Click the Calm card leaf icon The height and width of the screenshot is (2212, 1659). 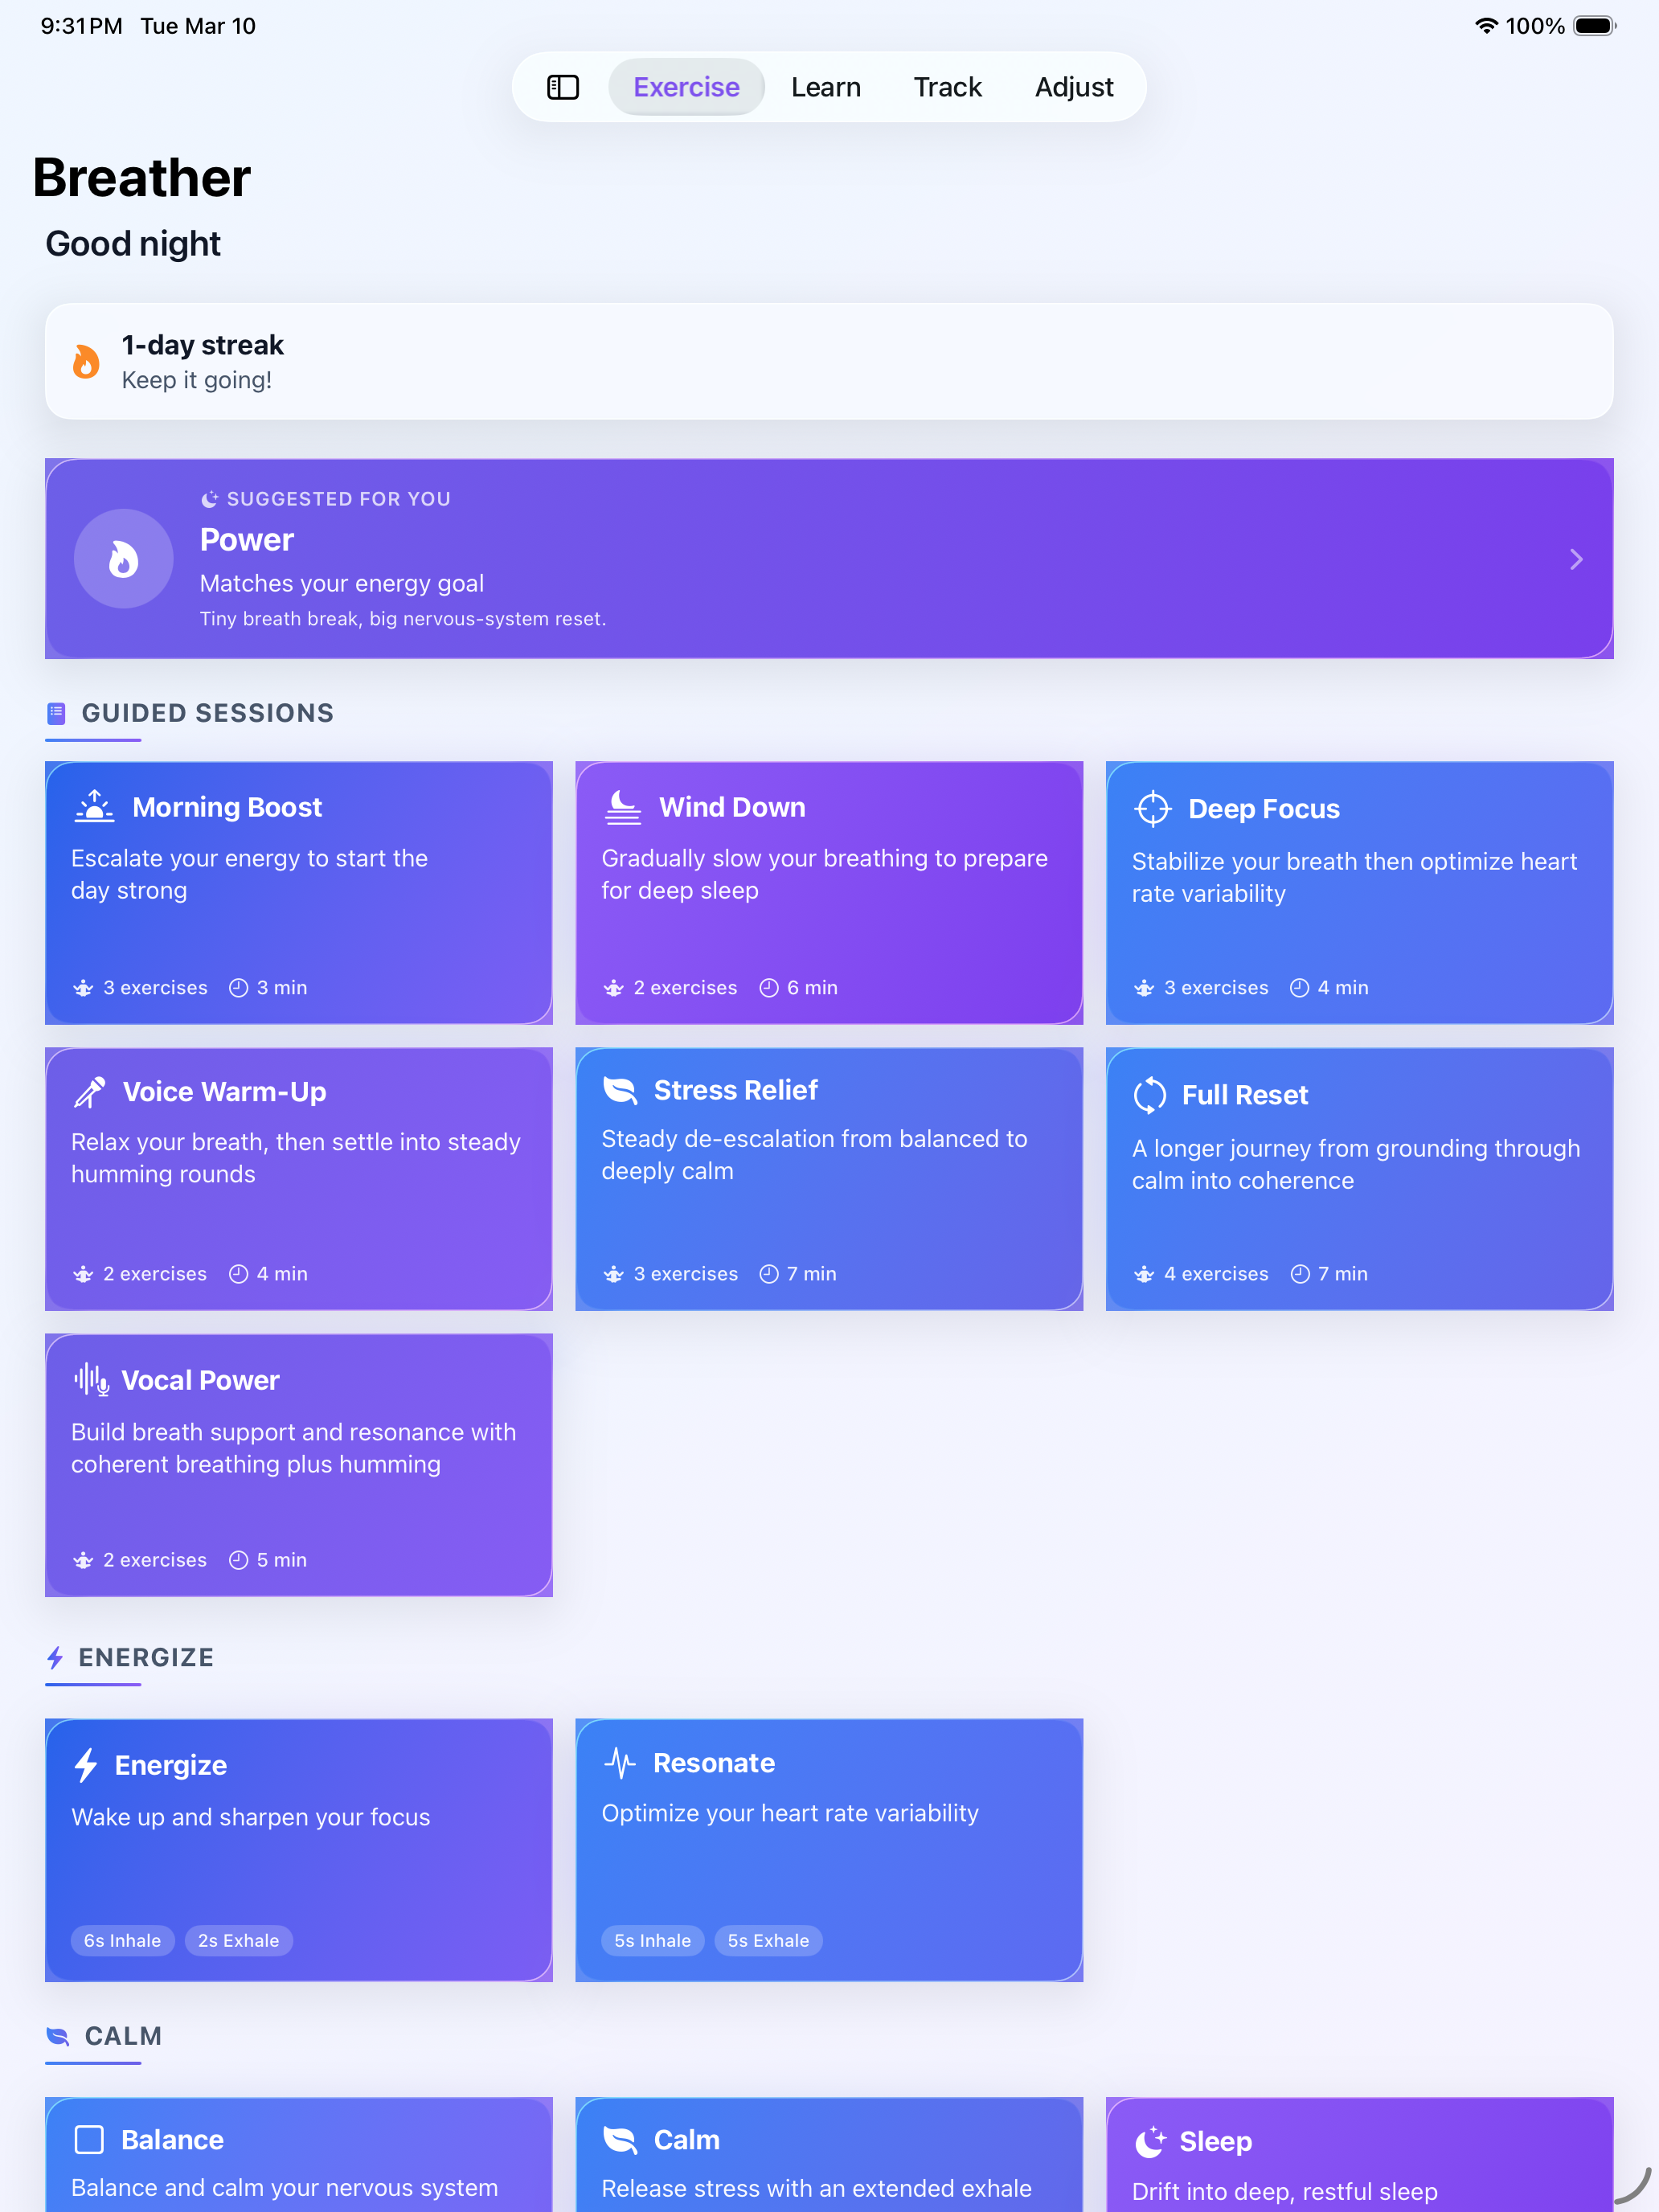tap(620, 2140)
